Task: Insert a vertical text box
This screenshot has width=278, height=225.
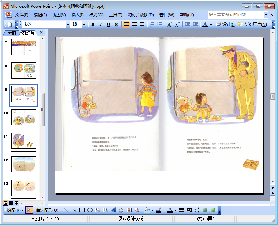Action: [106, 210]
